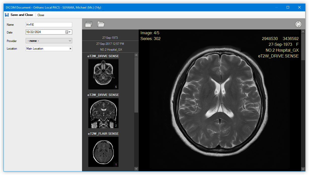
Task: Refresh the PACS study list
Action: point(298,24)
